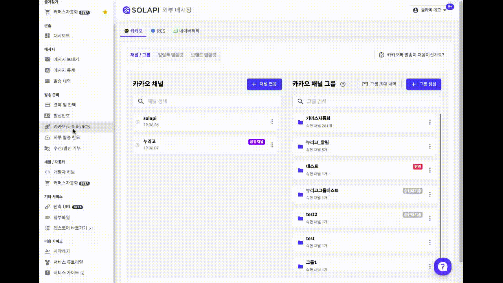The width and height of the screenshot is (503, 283).
Task: Select the solapi channel row
Action: 205,122
